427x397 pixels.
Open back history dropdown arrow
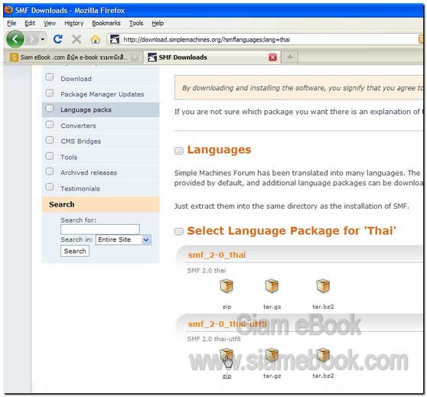(43, 40)
